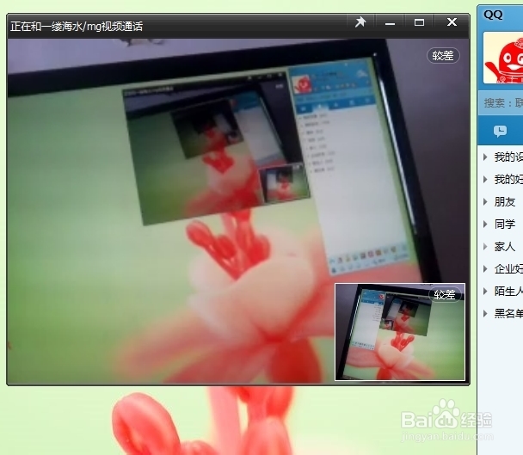The height and width of the screenshot is (455, 523).
Task: Select the 朋友 group label
Action: (505, 202)
